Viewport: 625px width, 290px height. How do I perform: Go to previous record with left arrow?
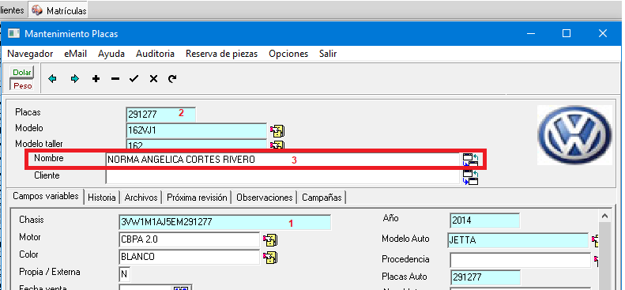[x=52, y=79]
